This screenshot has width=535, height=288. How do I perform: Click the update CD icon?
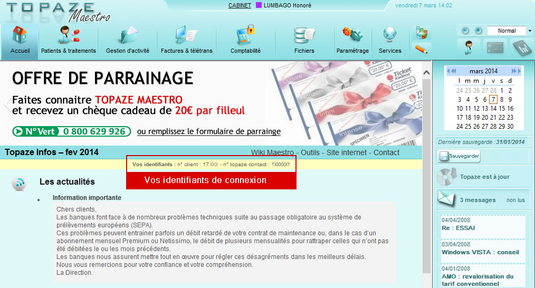pos(447,176)
